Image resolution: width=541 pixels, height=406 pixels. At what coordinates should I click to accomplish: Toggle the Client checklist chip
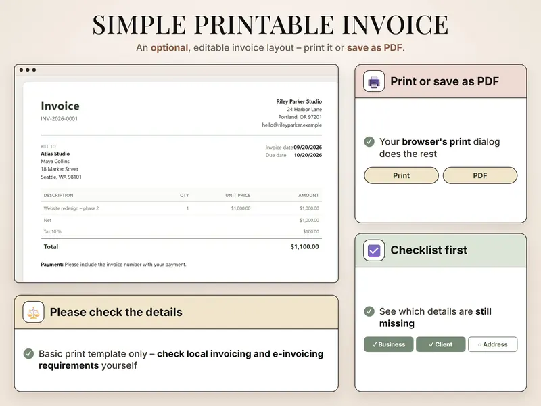coord(441,344)
